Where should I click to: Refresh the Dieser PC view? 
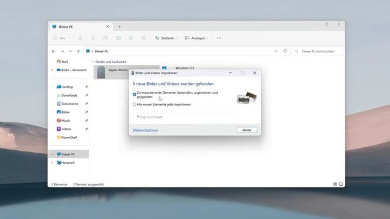pos(285,51)
